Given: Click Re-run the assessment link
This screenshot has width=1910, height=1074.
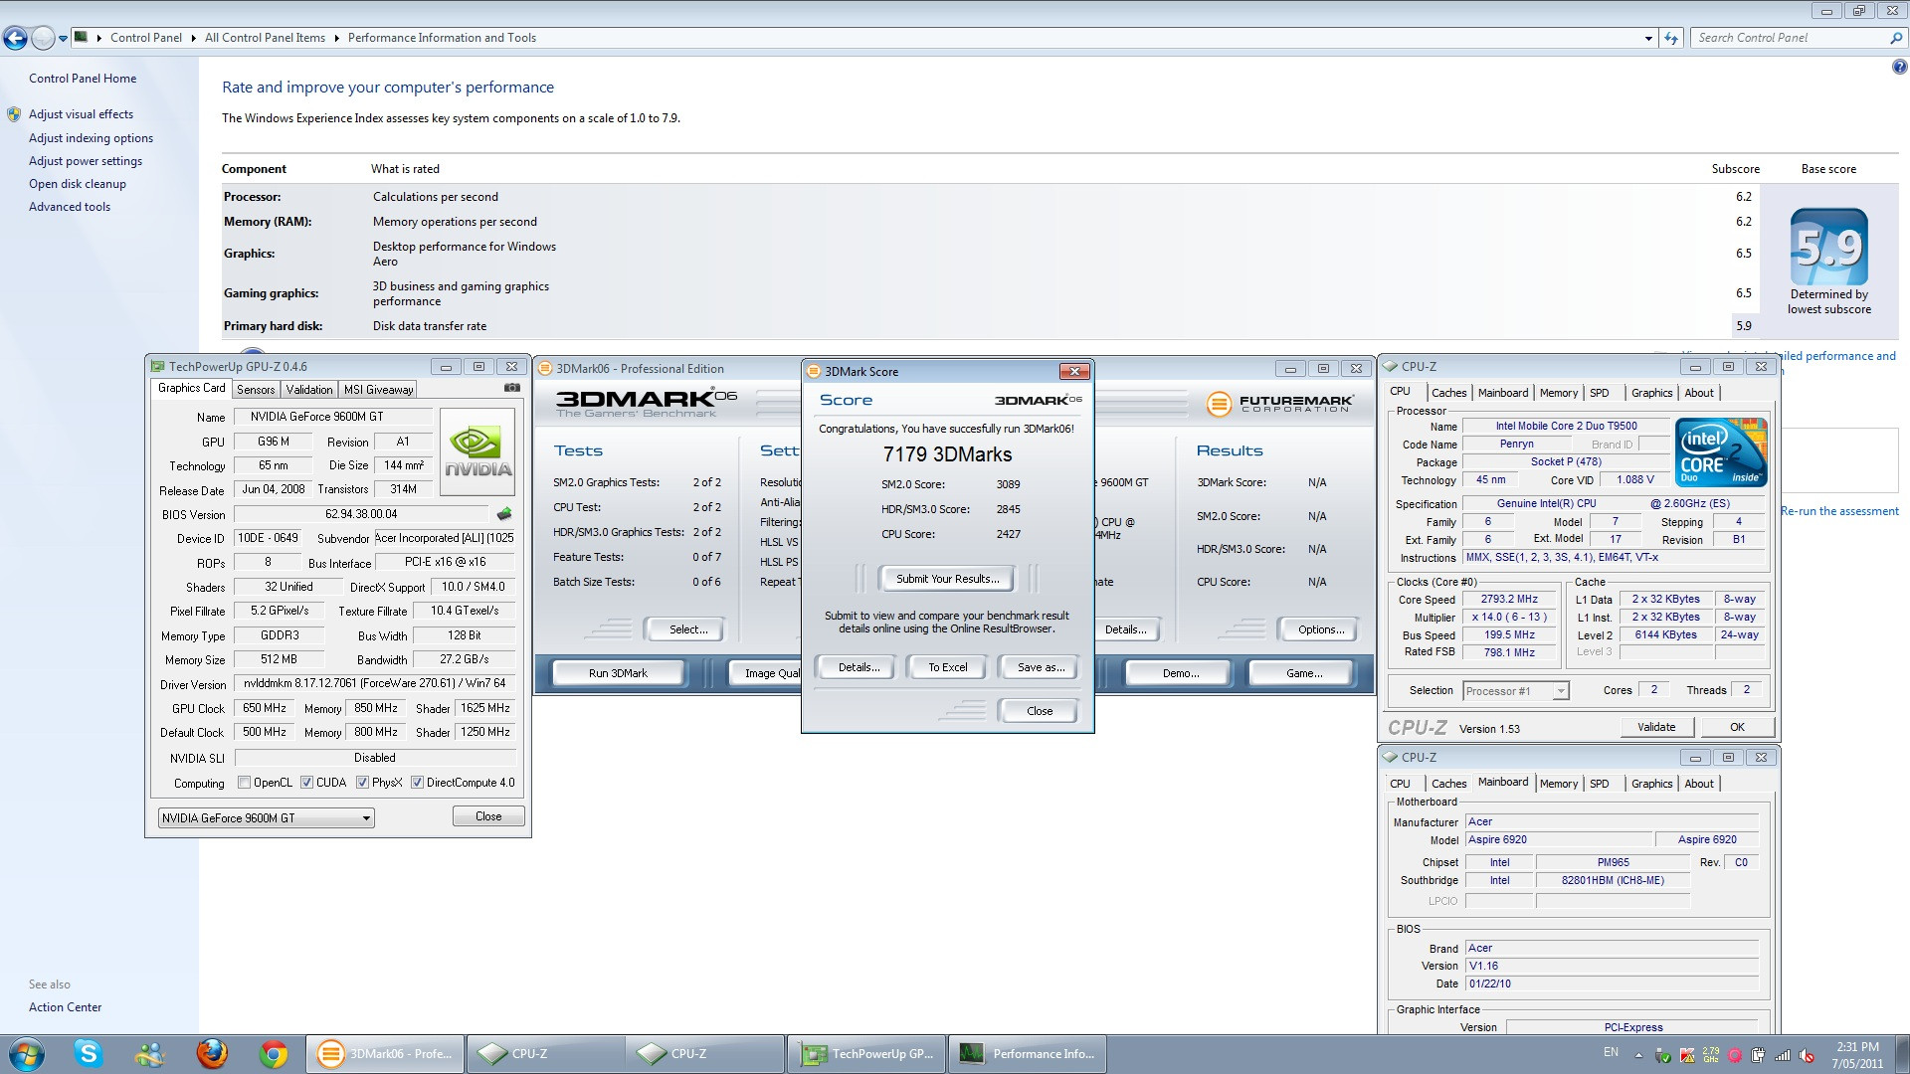Looking at the screenshot, I should [1839, 511].
